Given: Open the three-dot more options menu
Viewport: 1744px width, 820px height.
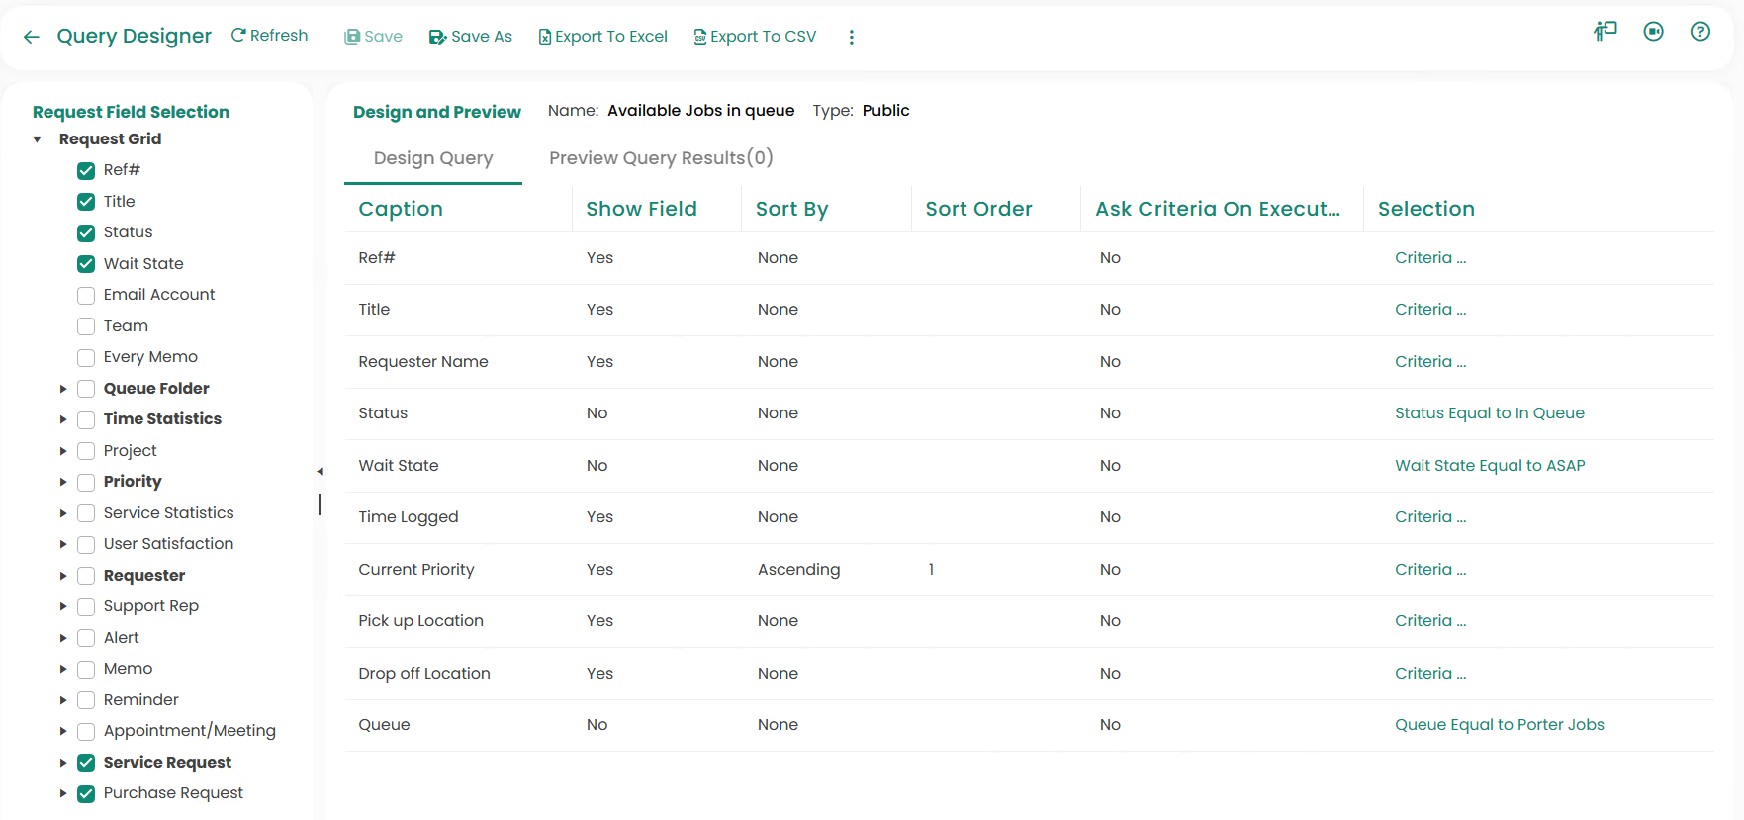Looking at the screenshot, I should 851,37.
